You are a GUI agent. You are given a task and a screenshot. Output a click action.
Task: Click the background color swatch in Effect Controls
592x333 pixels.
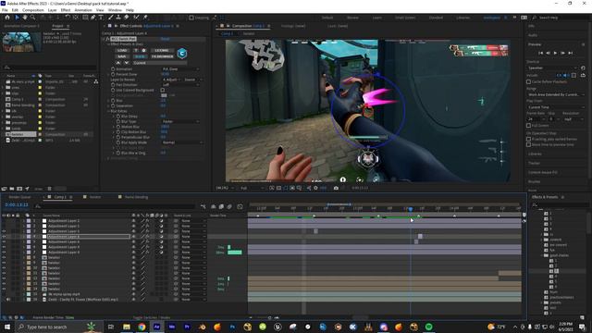click(164, 95)
